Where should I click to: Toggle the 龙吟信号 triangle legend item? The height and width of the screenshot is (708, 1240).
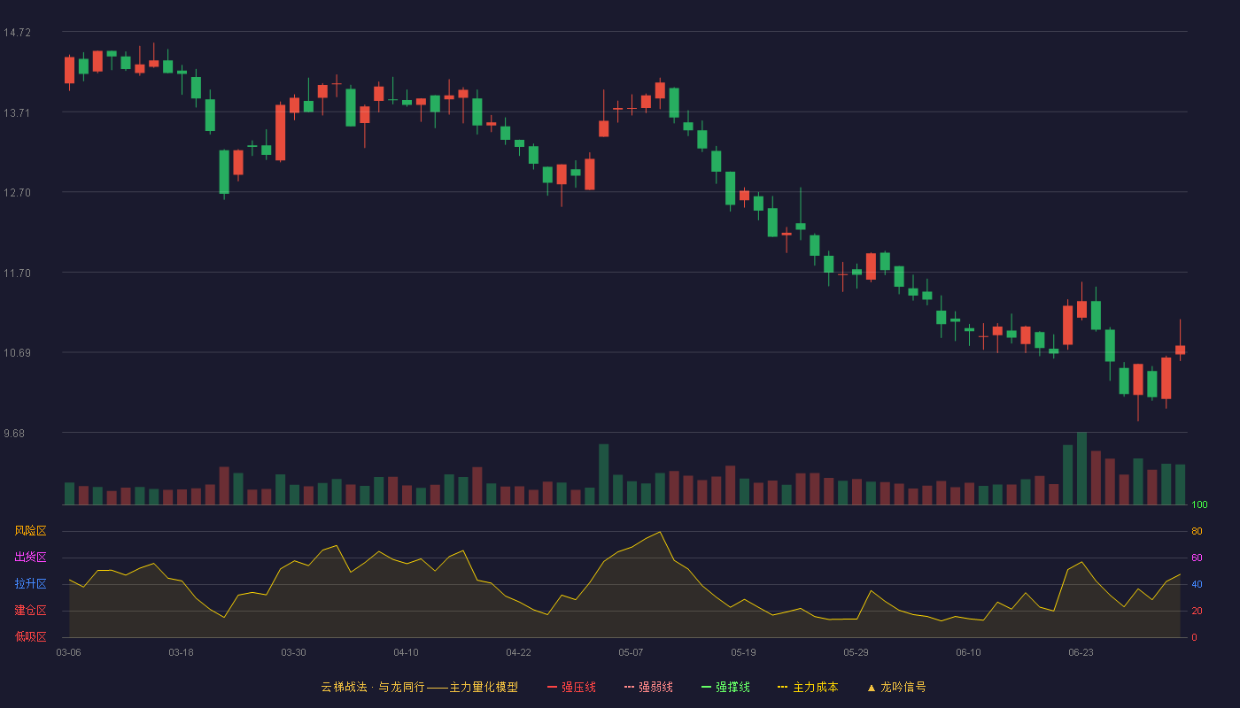(x=896, y=687)
